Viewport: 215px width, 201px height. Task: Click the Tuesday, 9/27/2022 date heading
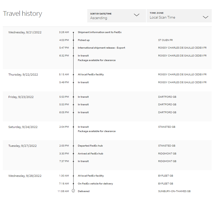[22, 146]
